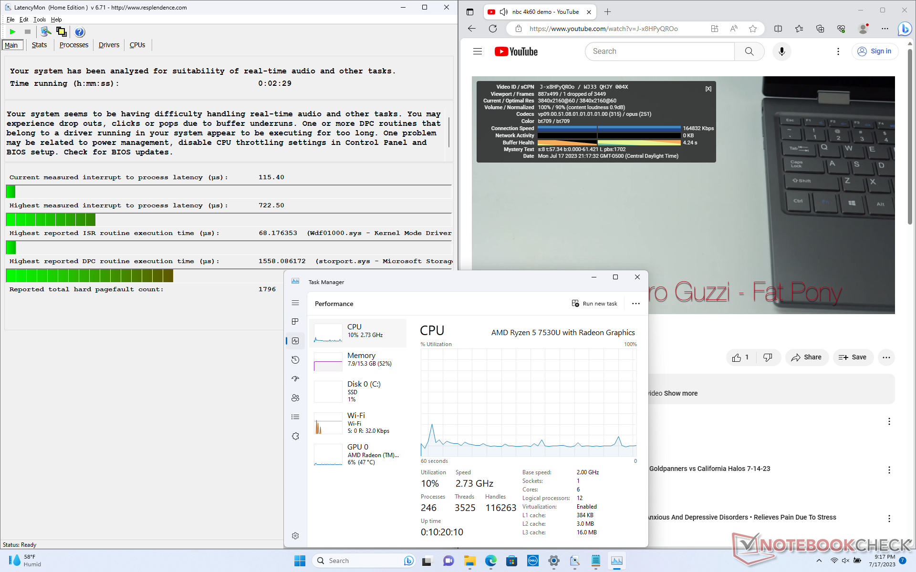916x572 pixels.
Task: Show hidden system tray icons chevron
Action: [819, 561]
